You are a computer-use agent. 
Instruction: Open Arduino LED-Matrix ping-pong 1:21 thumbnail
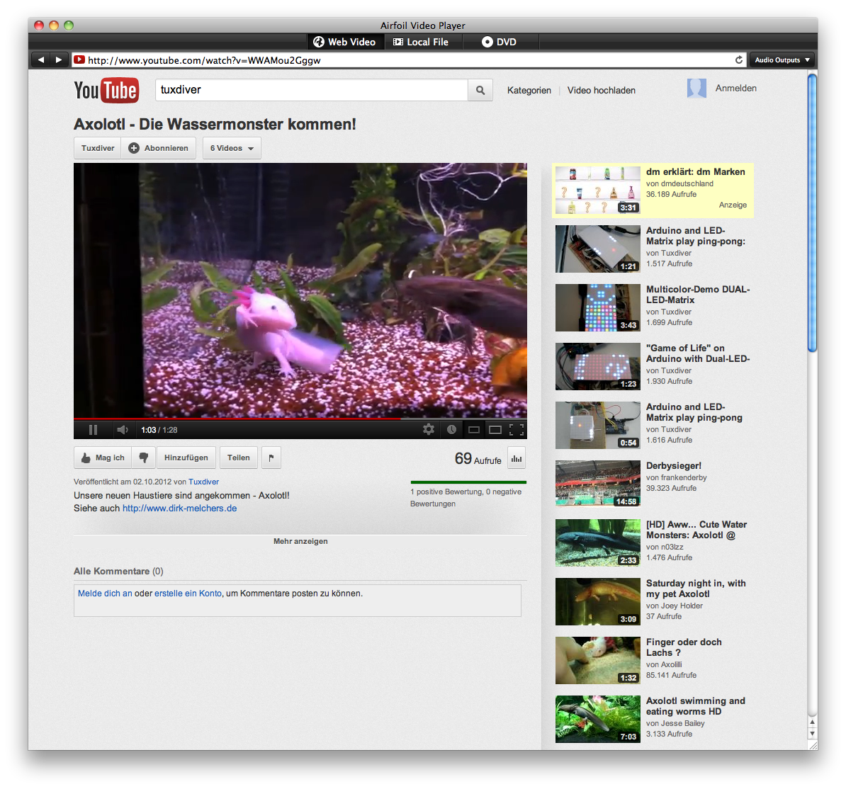click(x=598, y=249)
